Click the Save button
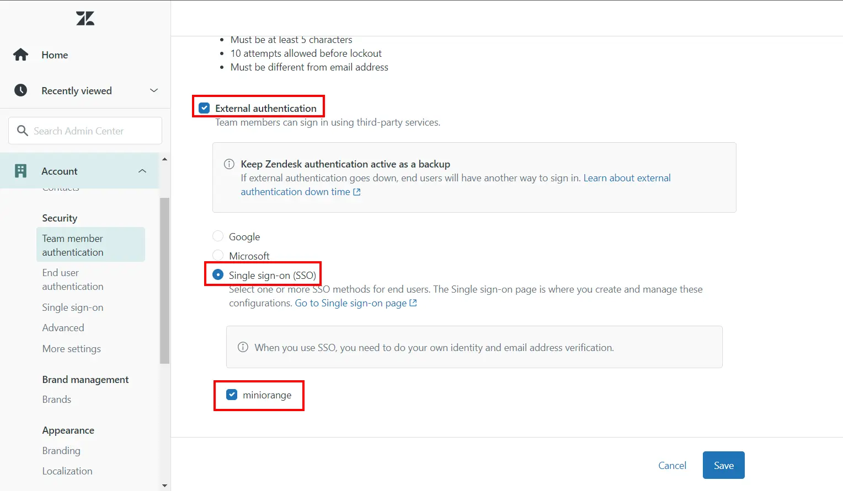843x491 pixels. [723, 465]
